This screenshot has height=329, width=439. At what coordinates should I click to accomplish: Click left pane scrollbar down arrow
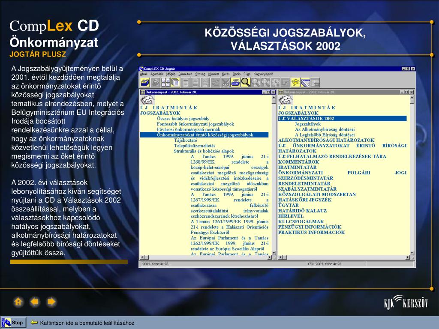pos(274,253)
